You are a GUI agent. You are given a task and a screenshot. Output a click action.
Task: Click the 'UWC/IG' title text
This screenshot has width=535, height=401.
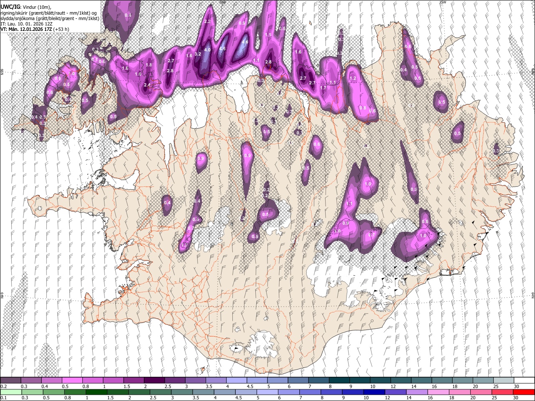(x=10, y=7)
